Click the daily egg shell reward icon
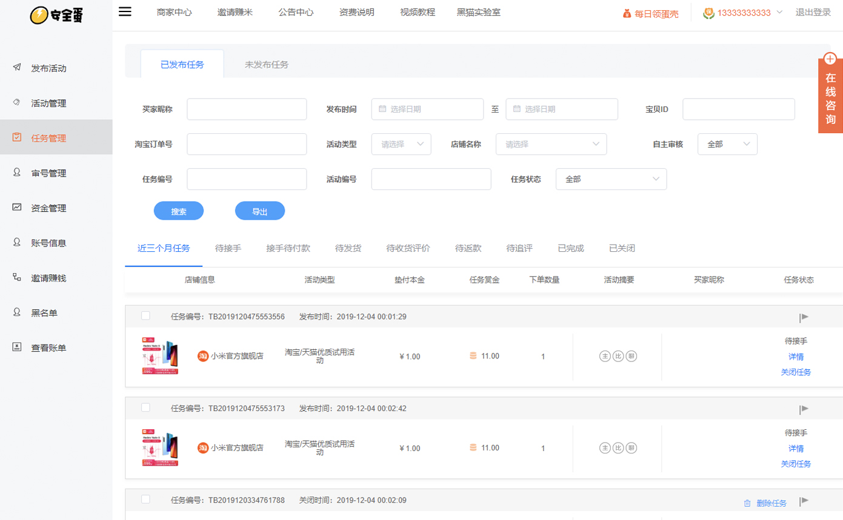The height and width of the screenshot is (520, 843). point(627,13)
